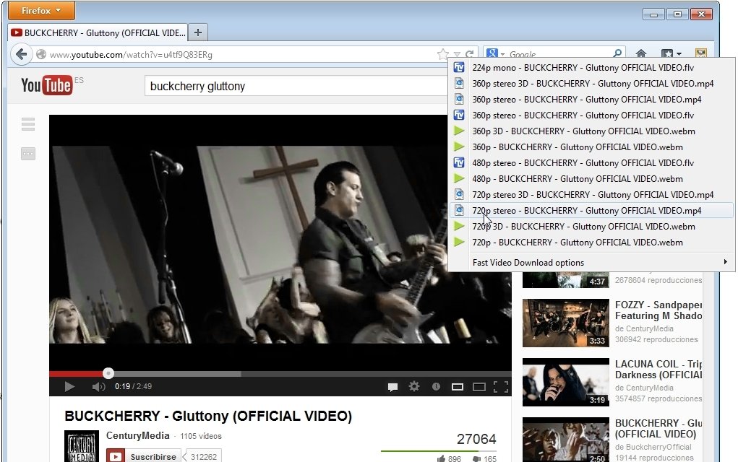Open the FOZZY - Sandpaper title link
The width and height of the screenshot is (738, 462).
click(658, 310)
